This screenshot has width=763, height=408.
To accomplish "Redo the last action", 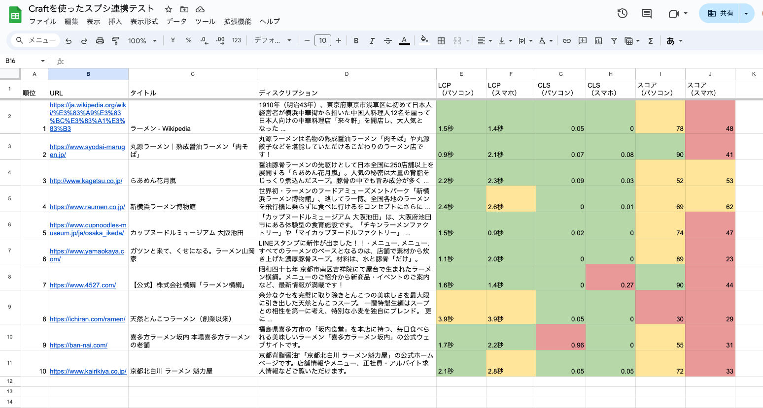I will pos(84,41).
